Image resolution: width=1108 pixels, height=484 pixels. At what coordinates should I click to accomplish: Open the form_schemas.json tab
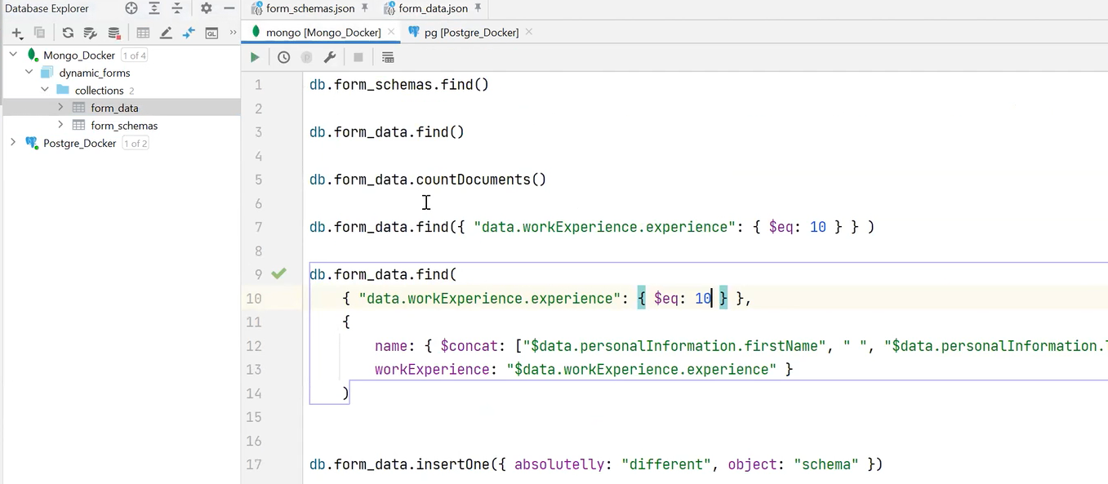coord(310,8)
